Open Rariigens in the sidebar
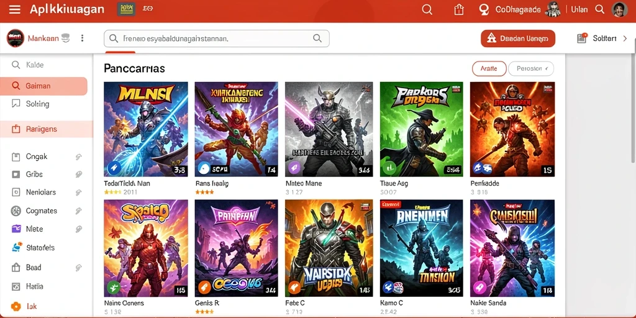 (46, 129)
